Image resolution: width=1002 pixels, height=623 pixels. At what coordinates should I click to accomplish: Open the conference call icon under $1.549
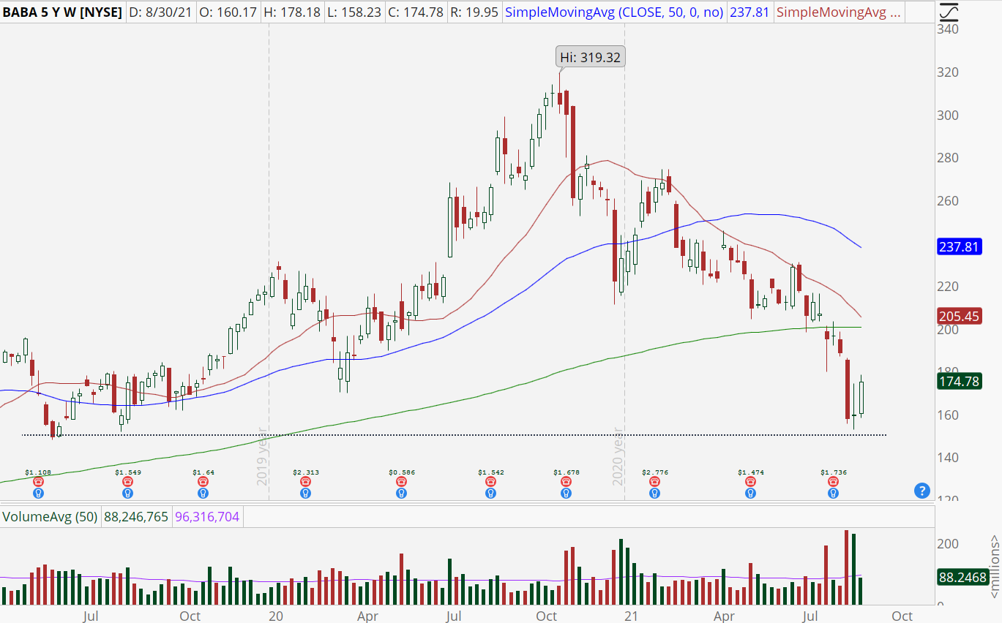[x=128, y=482]
